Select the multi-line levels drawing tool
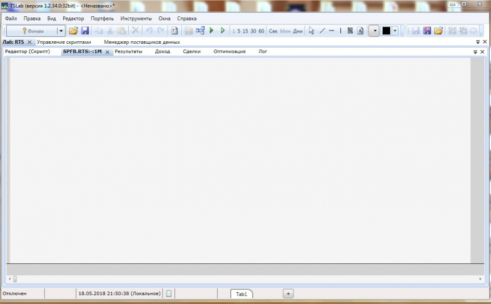Image resolution: width=491 pixels, height=304 pixels. pos(350,31)
